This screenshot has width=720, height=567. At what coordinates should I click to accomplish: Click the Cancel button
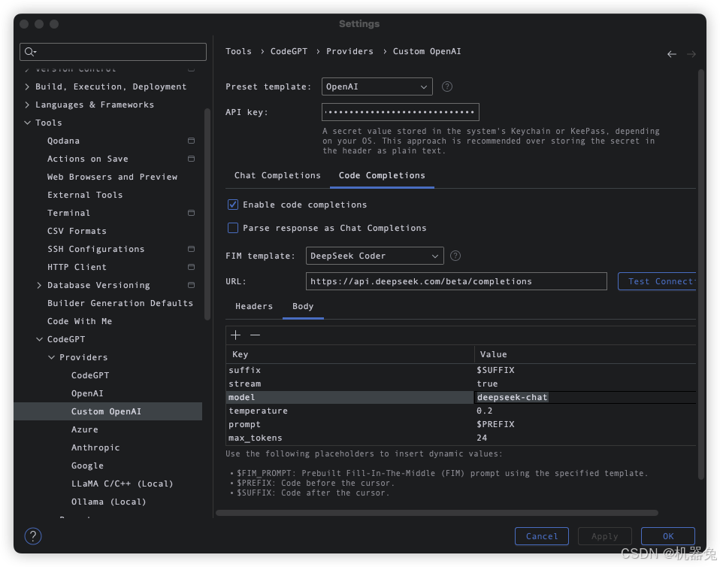[x=541, y=535]
